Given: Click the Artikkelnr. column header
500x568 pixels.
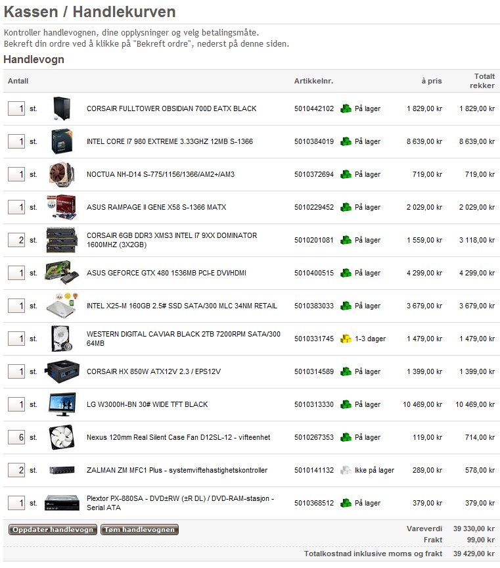Looking at the screenshot, I should (313, 81).
